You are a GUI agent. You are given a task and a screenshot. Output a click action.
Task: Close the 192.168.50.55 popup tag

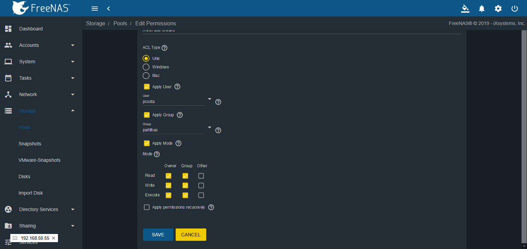(x=54, y=238)
